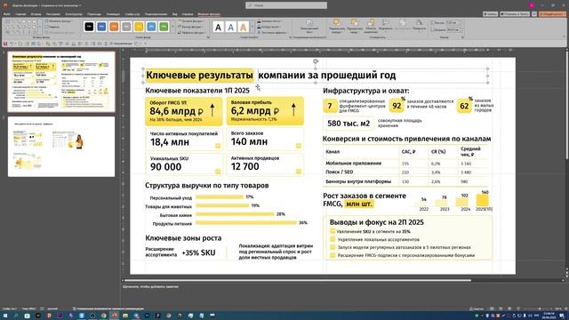This screenshot has width=569, height=320.
Task: Switch to the Transitions (Переходы) tab
Action: [94, 14]
